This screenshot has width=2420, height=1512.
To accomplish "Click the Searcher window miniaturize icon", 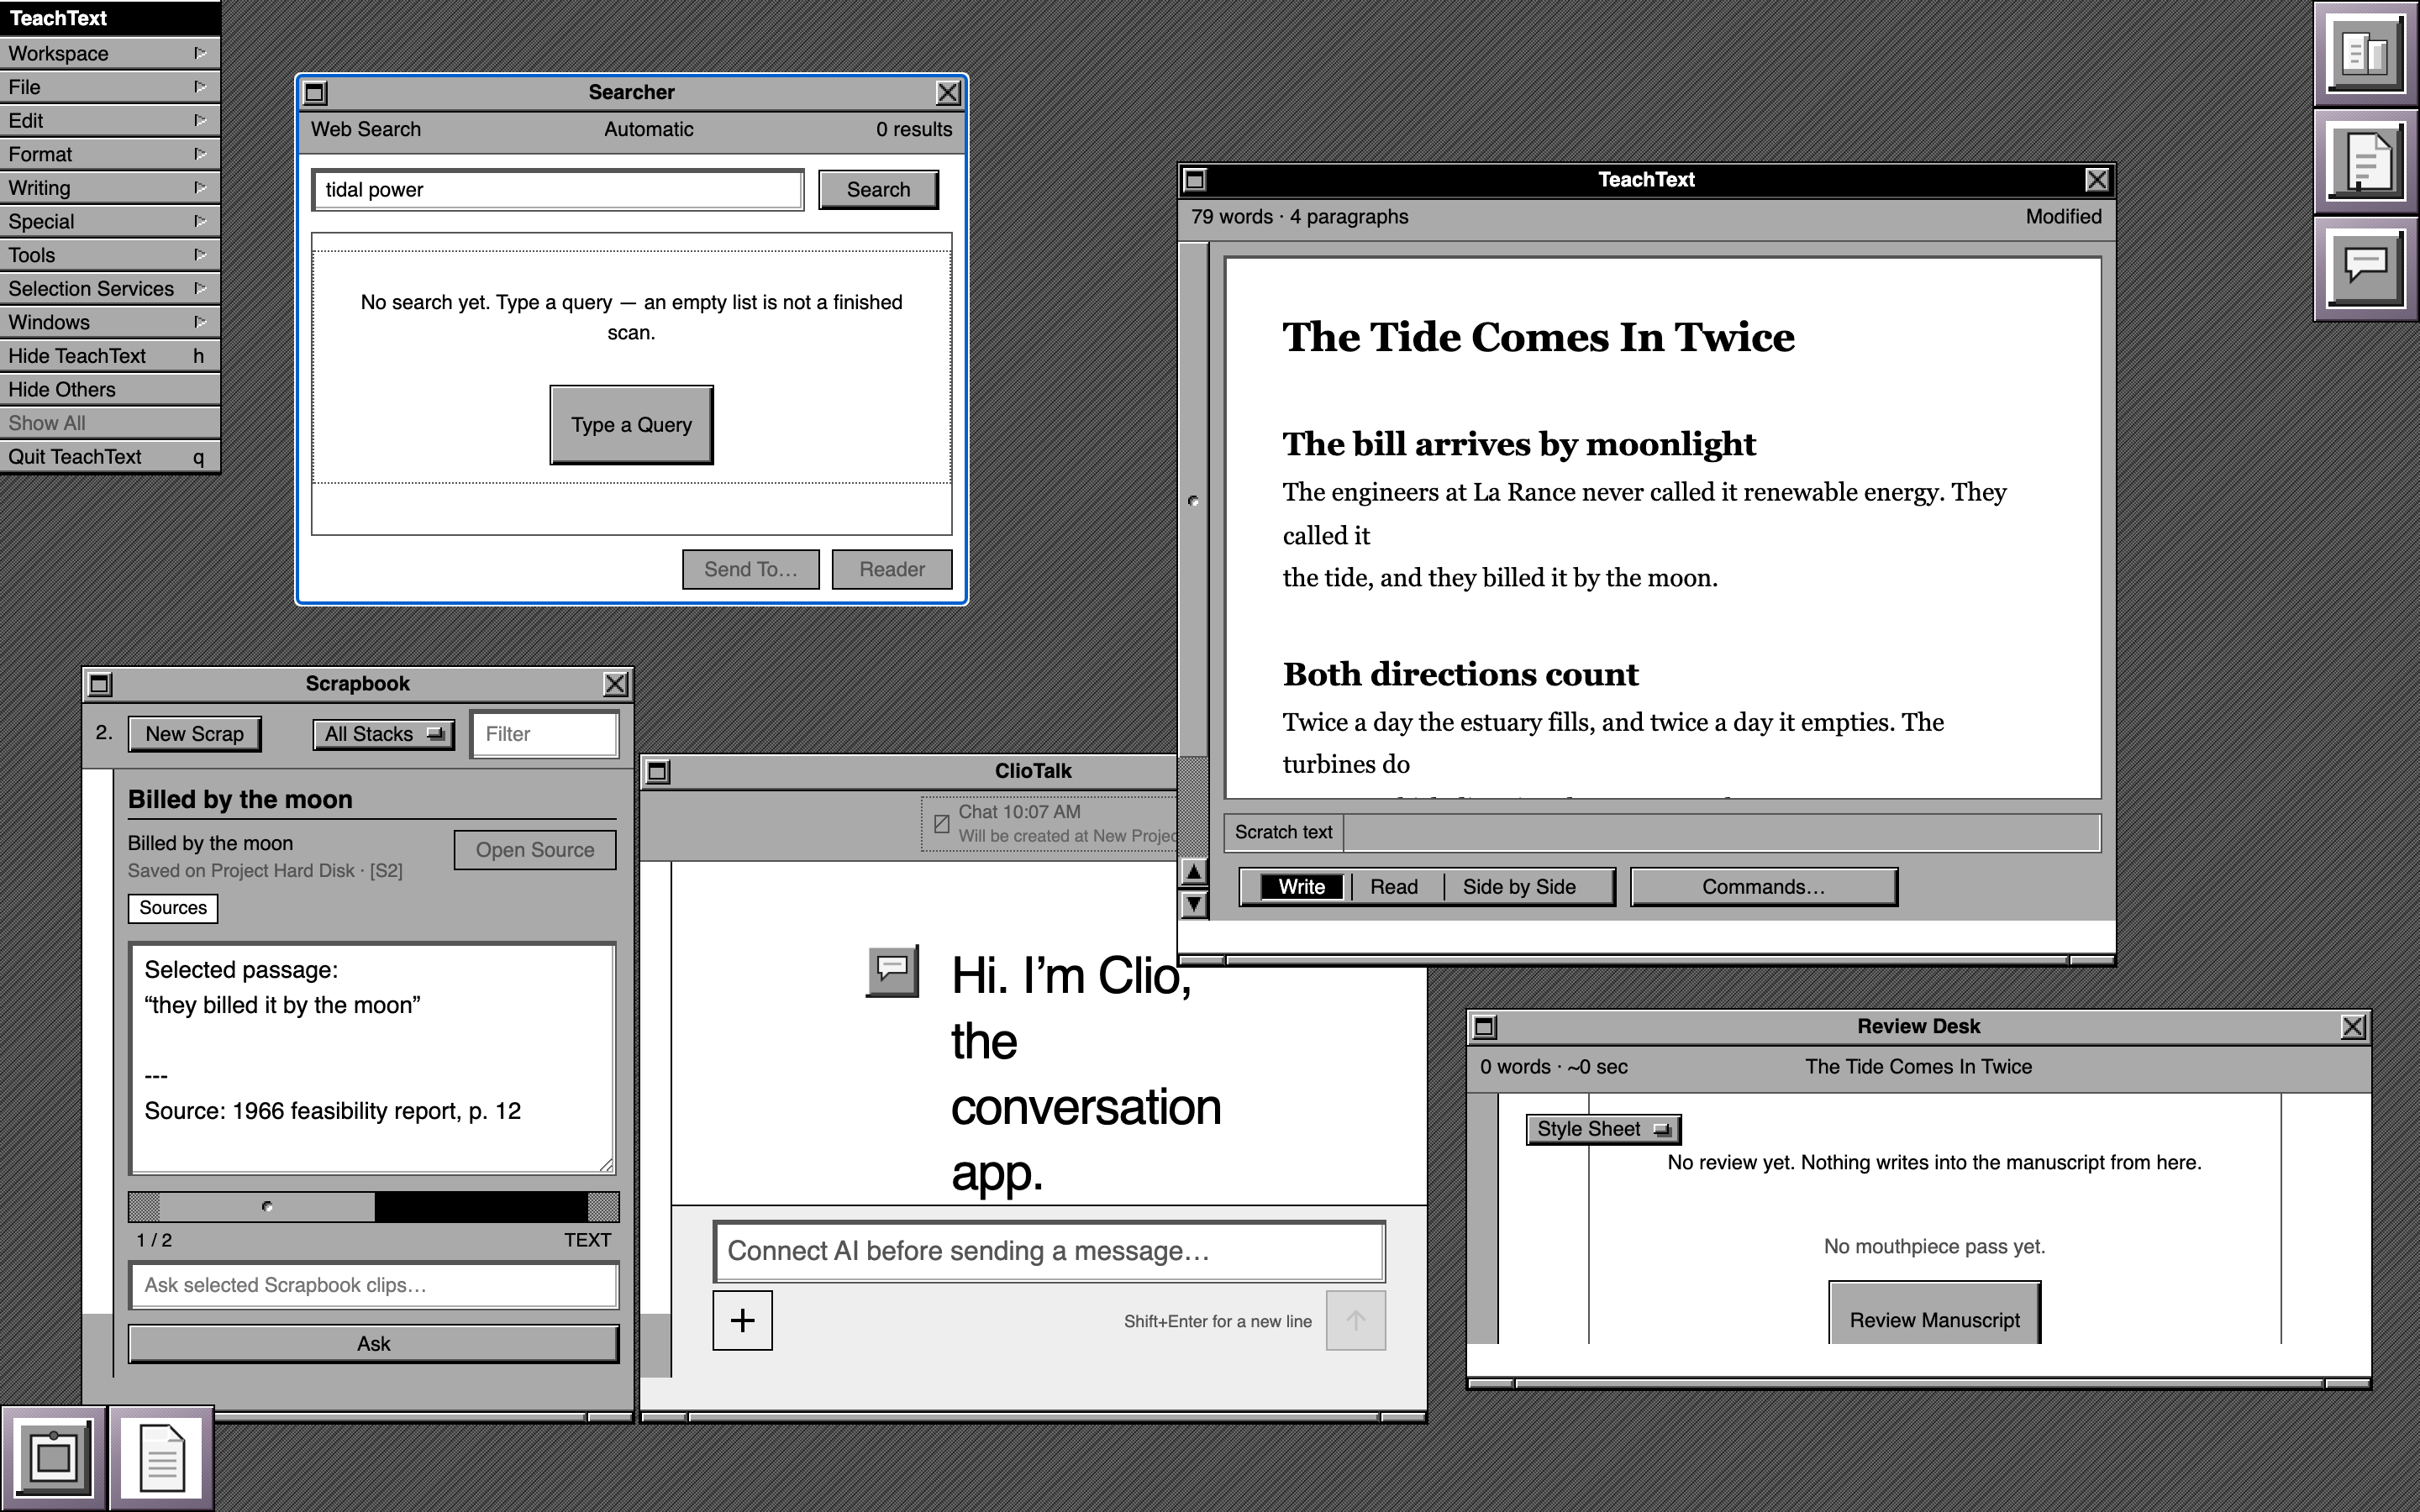I will [315, 93].
